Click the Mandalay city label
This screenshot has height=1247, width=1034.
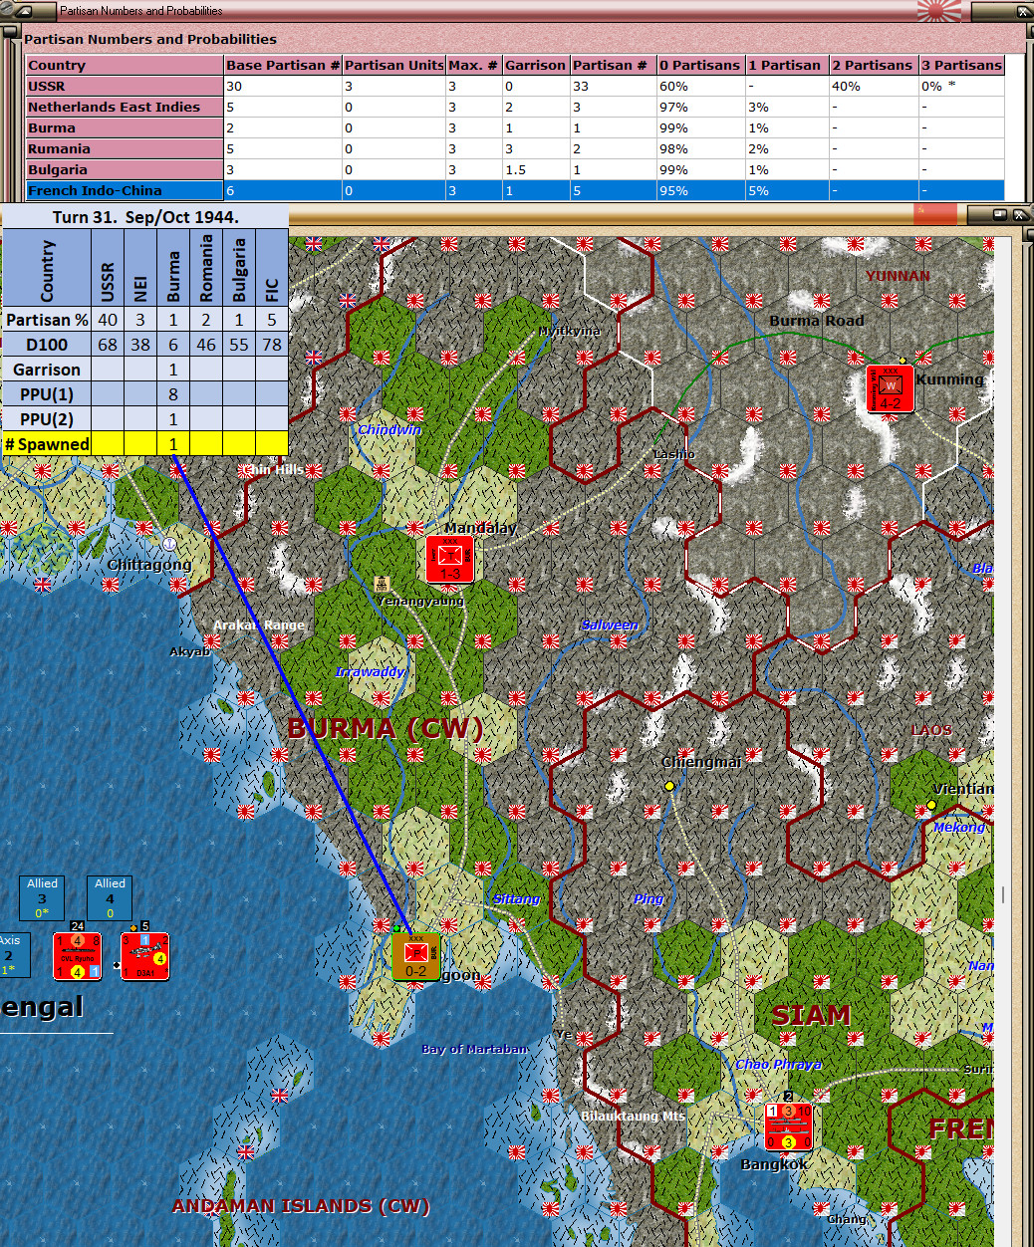coord(480,528)
